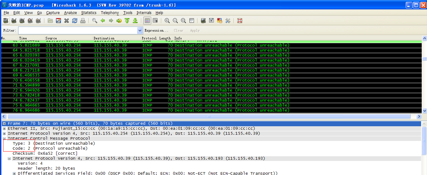Print packets using printer icon
The height and width of the screenshot is (175, 427).
83,21
